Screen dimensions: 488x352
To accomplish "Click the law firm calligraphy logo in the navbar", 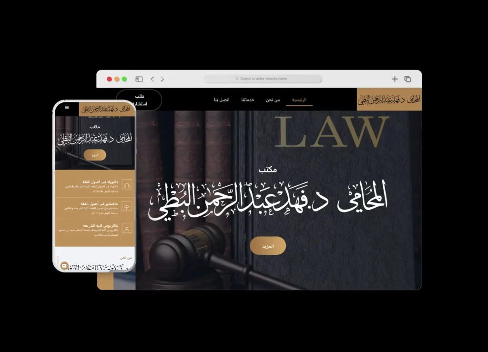I will point(388,100).
